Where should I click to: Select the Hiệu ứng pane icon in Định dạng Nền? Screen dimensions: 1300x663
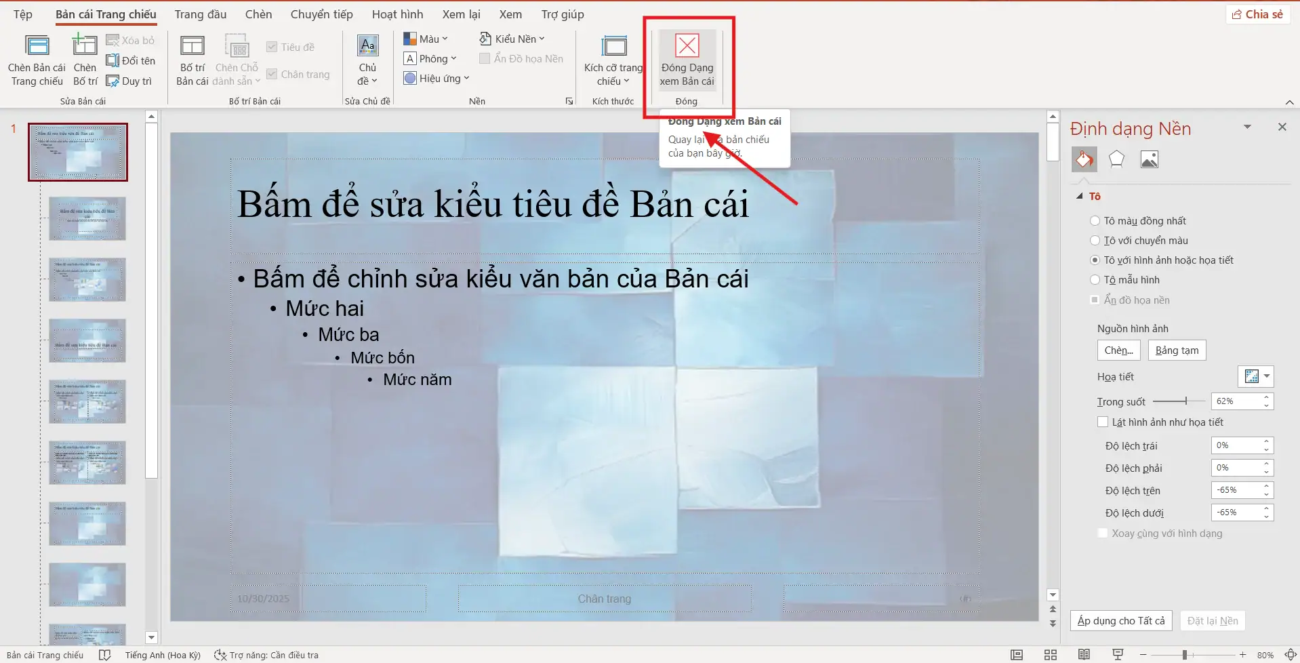click(x=1116, y=159)
